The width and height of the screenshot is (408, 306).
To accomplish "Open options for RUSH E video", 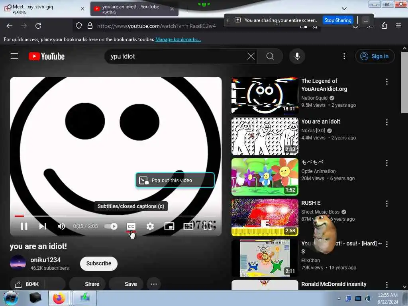I will 387,204.
